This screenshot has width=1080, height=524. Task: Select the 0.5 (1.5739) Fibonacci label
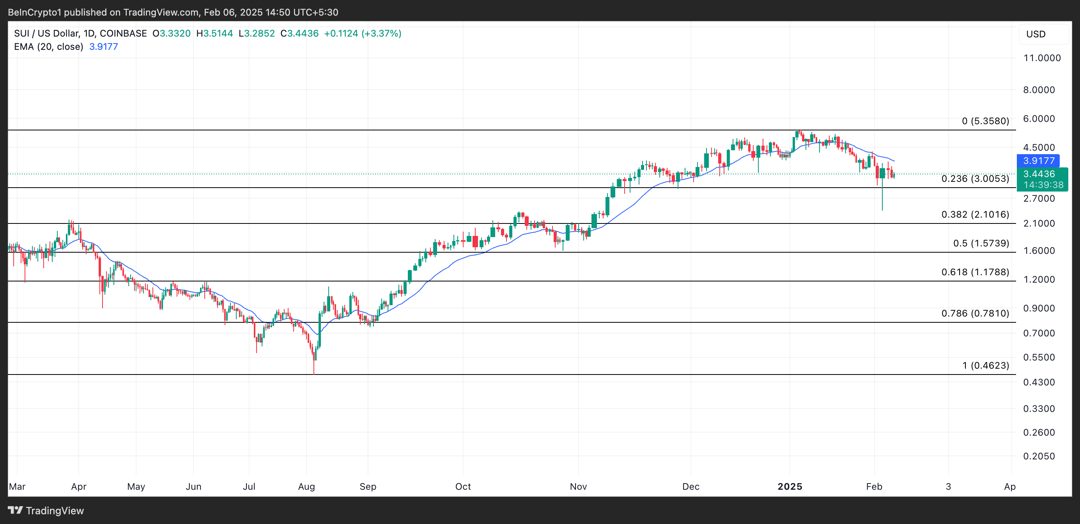[x=981, y=243]
